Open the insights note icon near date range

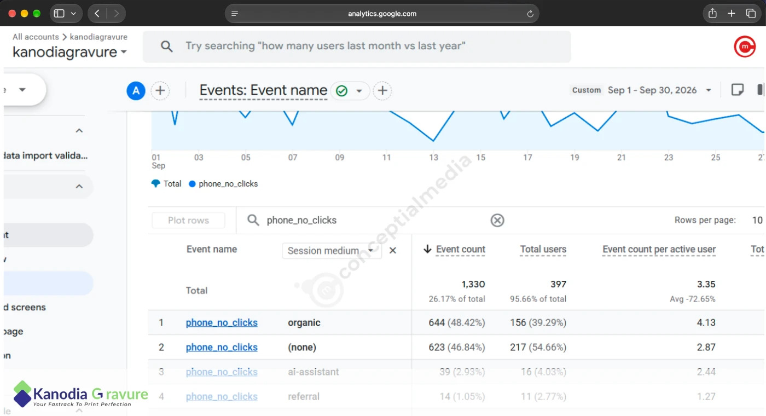[x=738, y=90]
